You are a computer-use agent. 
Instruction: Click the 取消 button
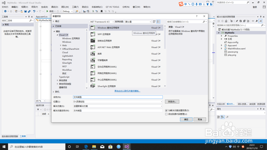click(x=200, y=119)
